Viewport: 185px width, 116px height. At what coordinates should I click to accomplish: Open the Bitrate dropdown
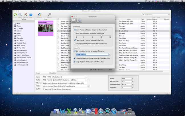click(x=132, y=81)
